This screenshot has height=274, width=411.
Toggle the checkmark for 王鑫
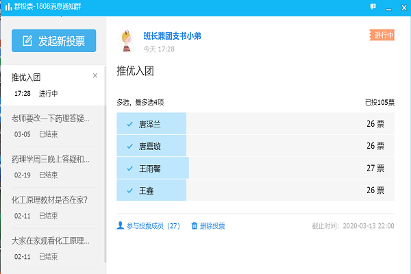129,190
